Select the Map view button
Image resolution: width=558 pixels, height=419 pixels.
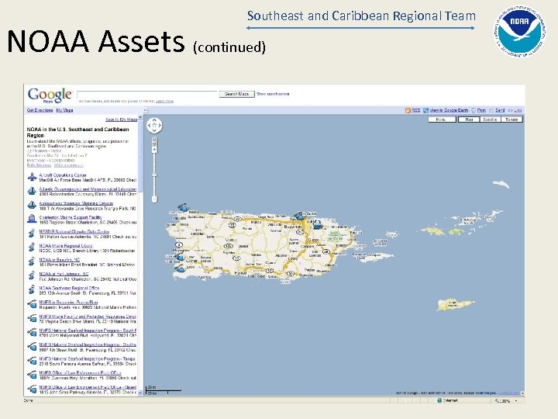(469, 119)
